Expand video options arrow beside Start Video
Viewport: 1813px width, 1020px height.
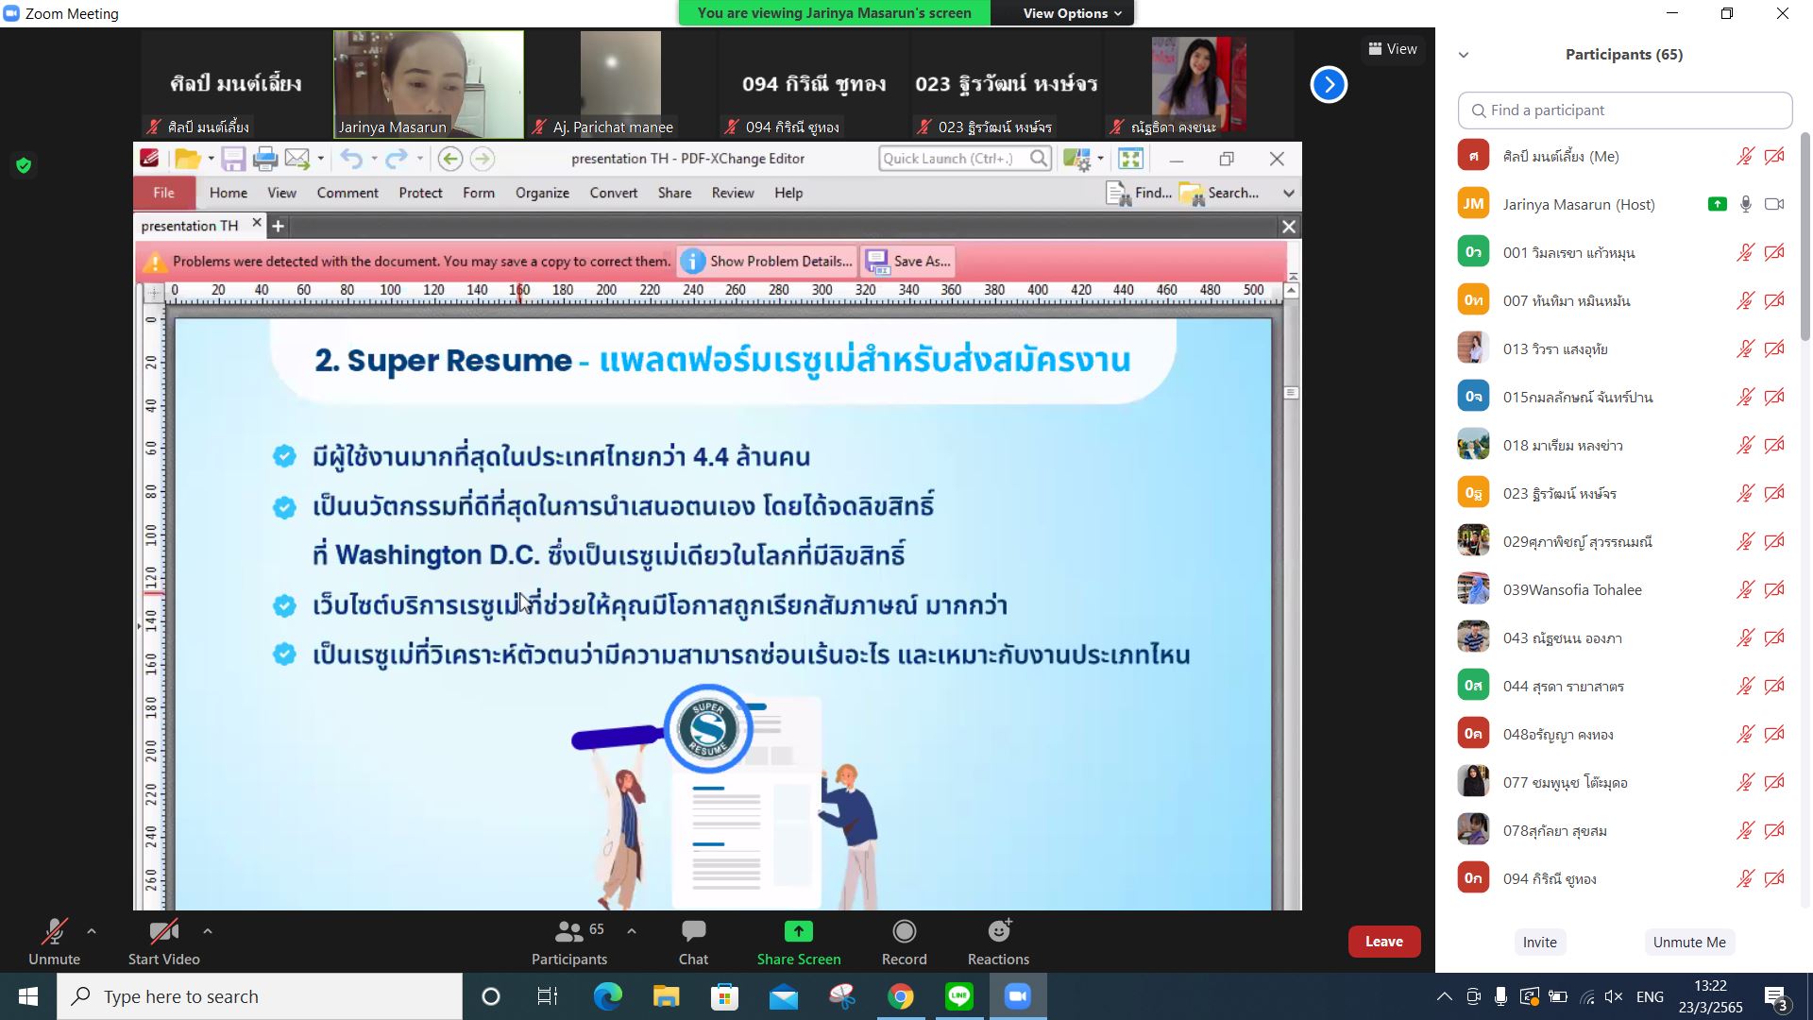click(208, 931)
